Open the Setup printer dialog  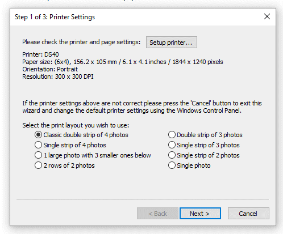pyautogui.click(x=172, y=42)
